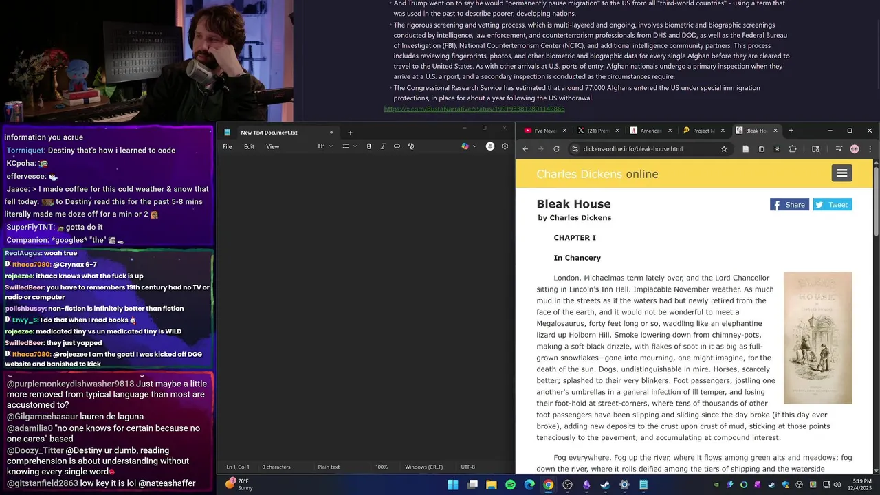
Task: Open Notepad settings gear
Action: click(x=505, y=146)
